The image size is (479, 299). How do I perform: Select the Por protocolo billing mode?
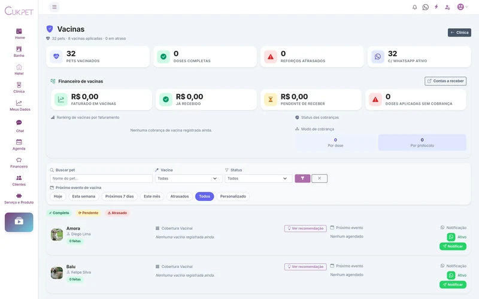coord(422,142)
